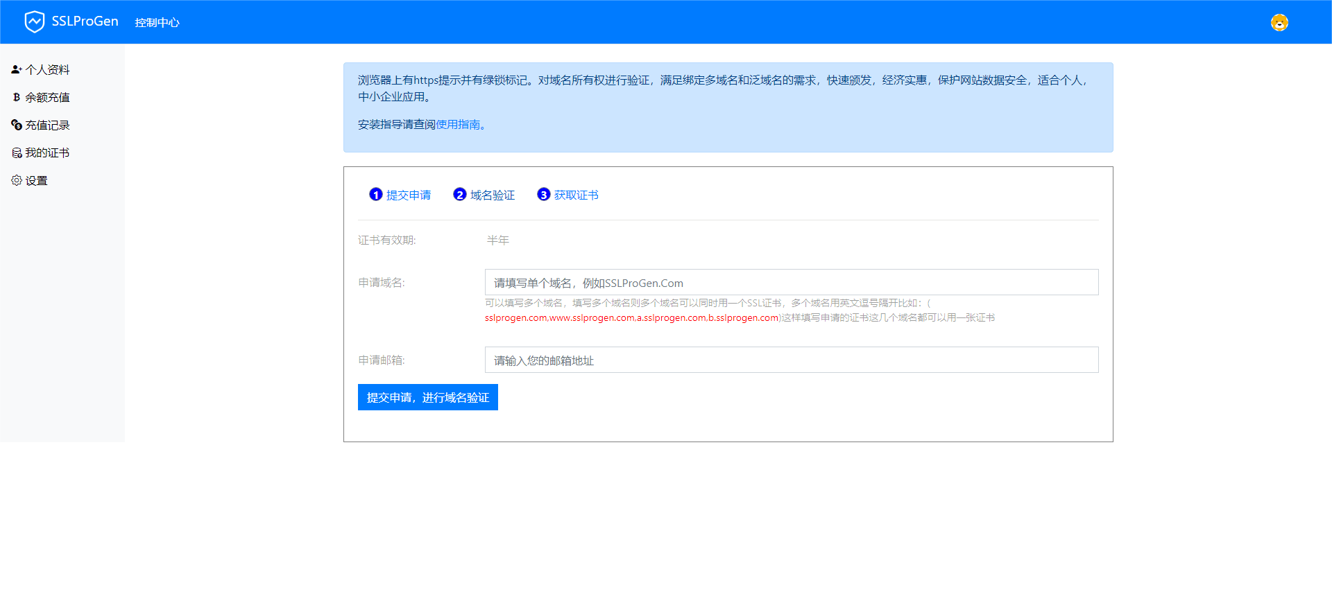Click the 证书有效期 label
Viewport: 1332px width, 594px height.
coord(387,241)
